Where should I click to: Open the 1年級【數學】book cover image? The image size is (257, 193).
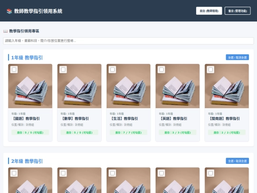pos(79,86)
